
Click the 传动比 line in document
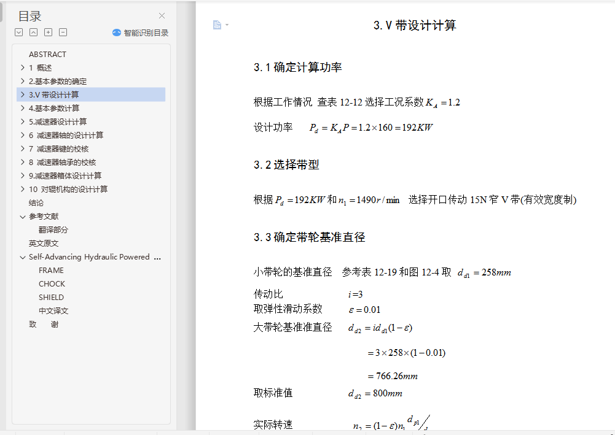coord(308,294)
